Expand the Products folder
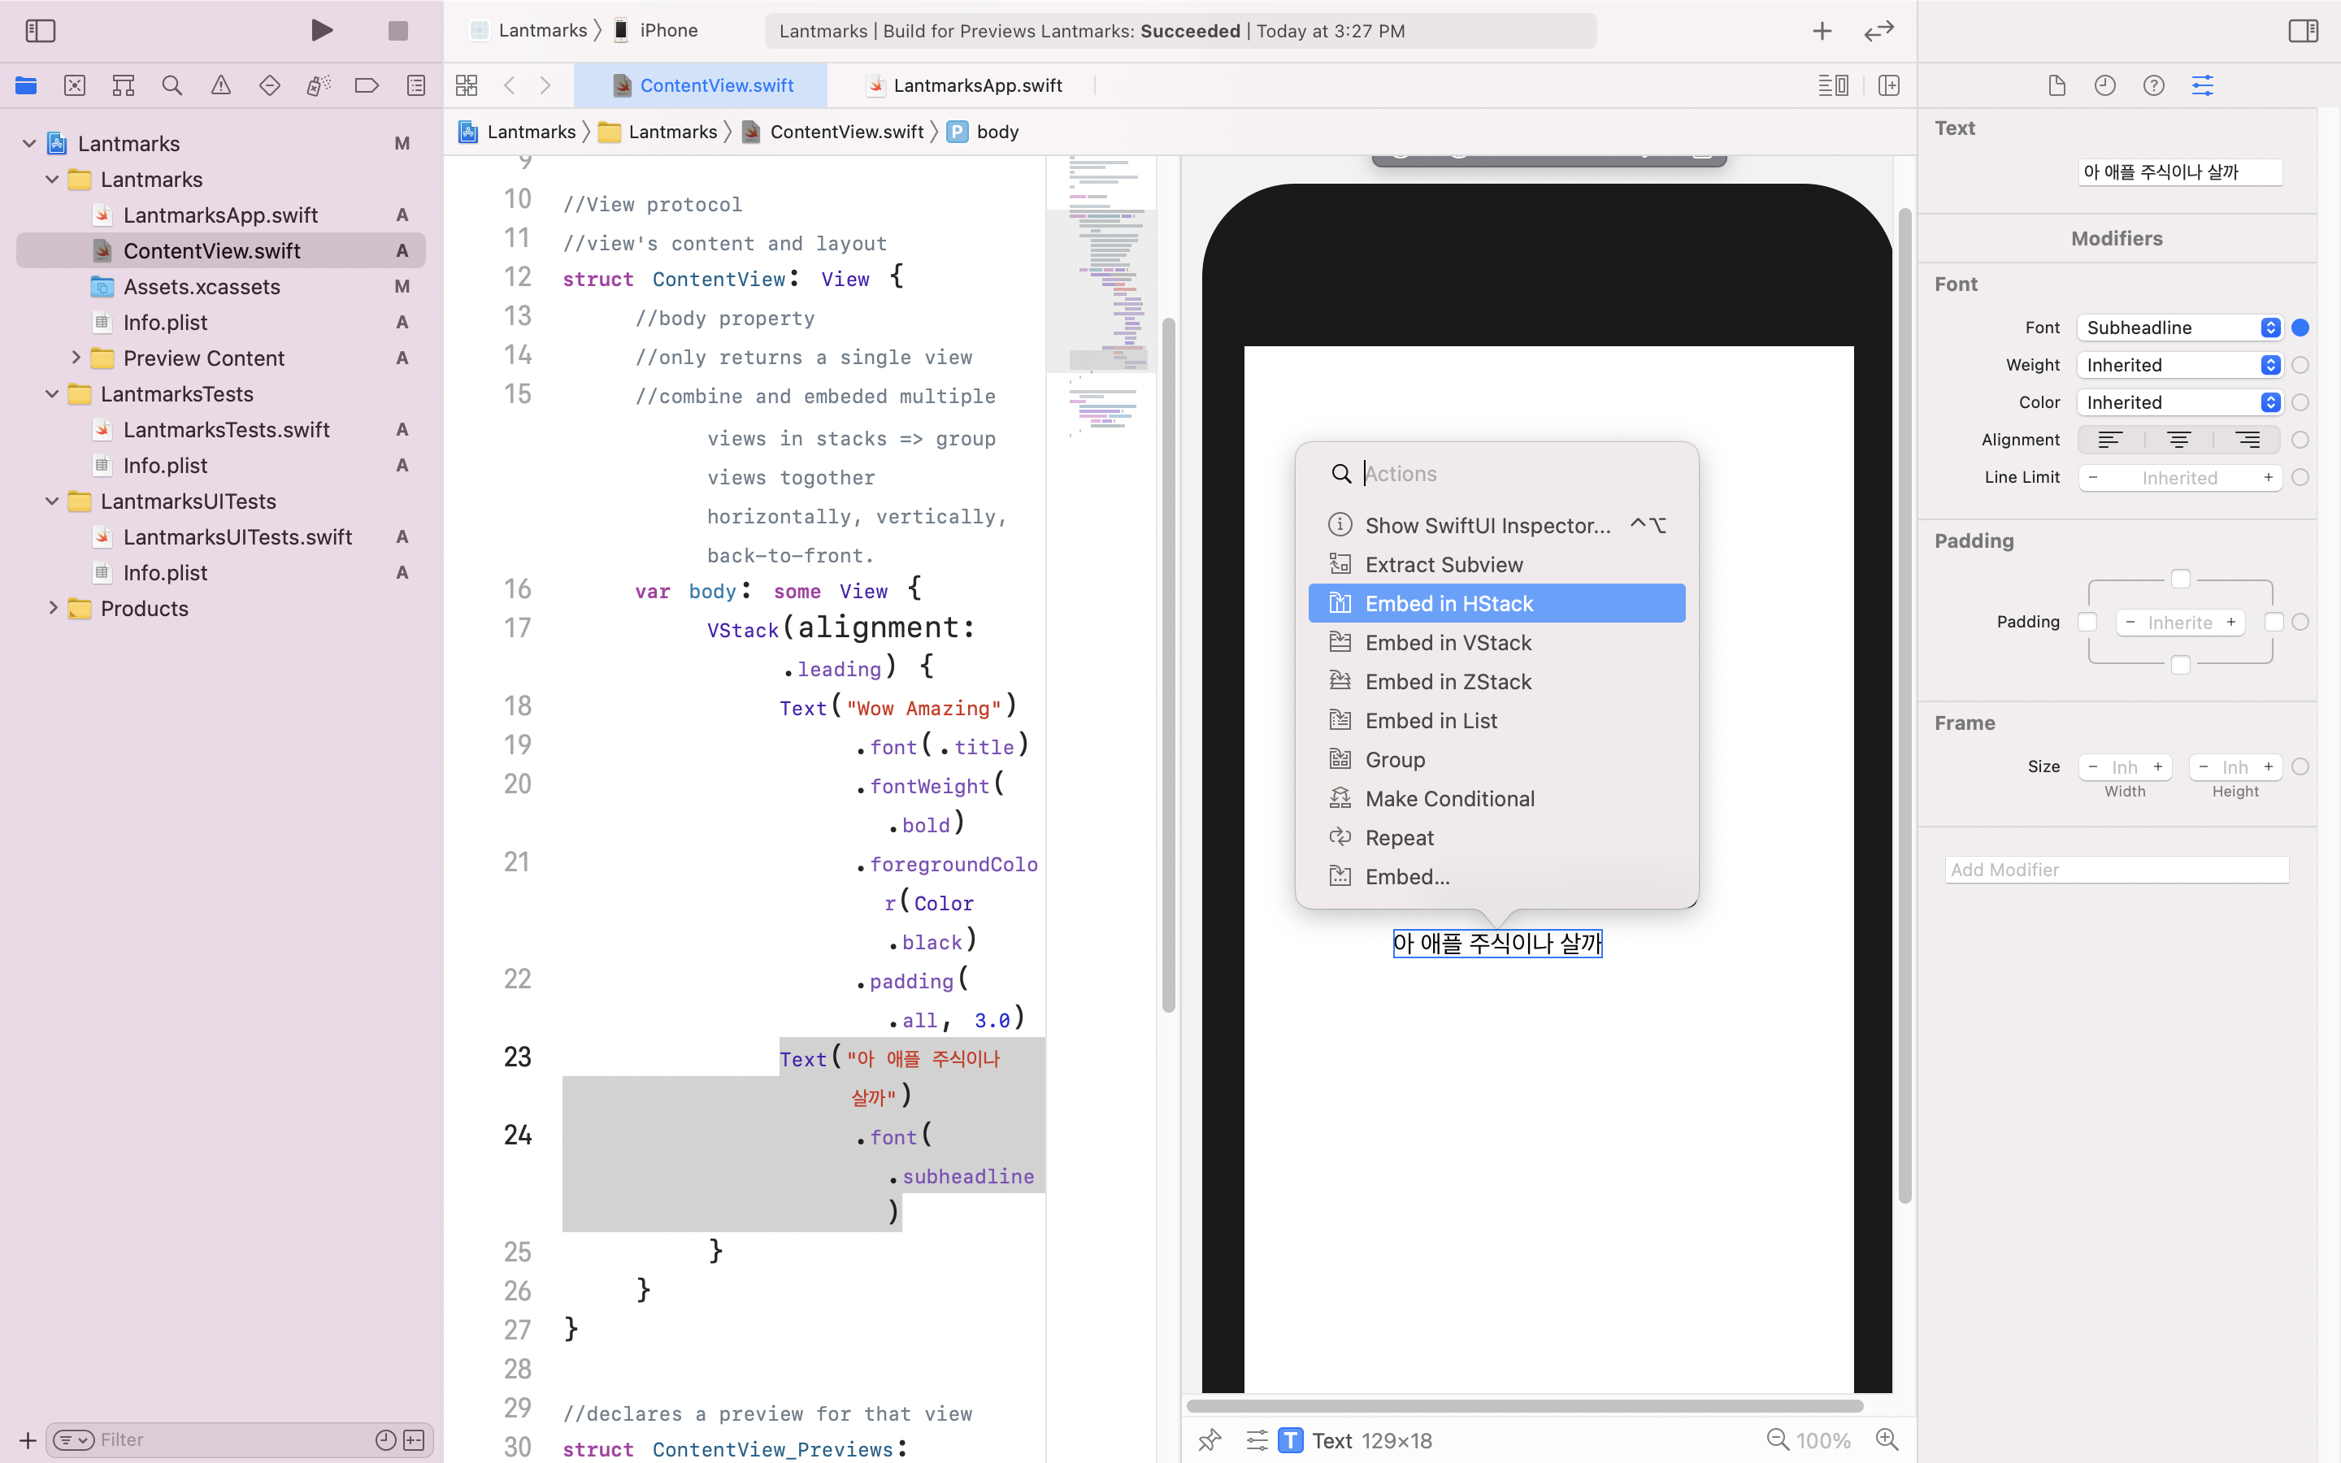 point(53,608)
